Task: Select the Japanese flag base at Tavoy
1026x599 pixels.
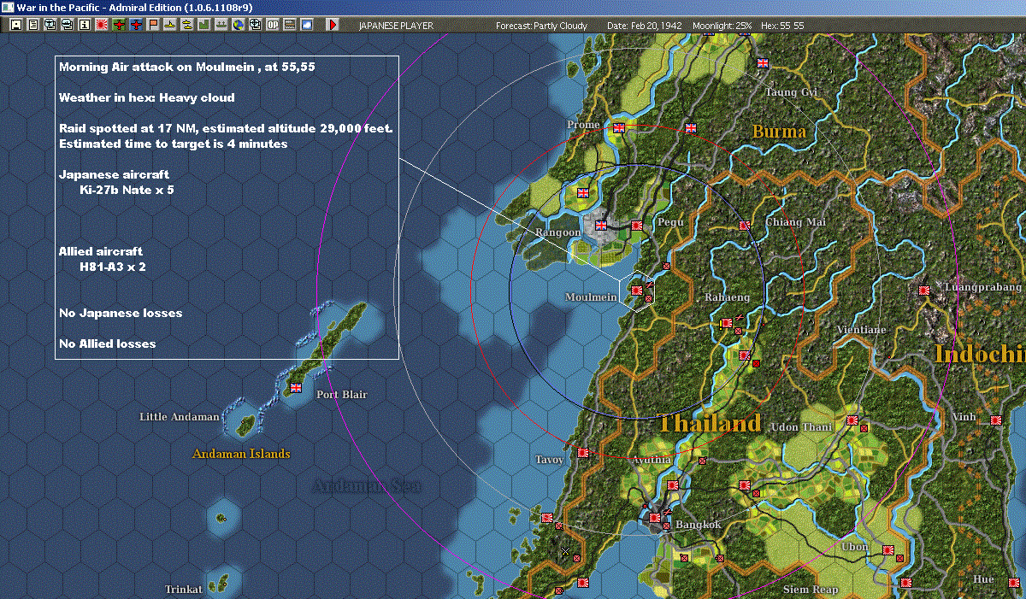Action: (x=584, y=453)
